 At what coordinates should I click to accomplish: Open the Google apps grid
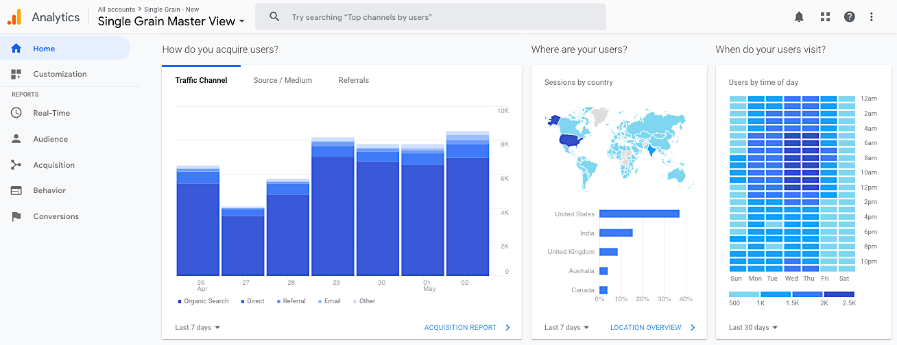click(825, 17)
